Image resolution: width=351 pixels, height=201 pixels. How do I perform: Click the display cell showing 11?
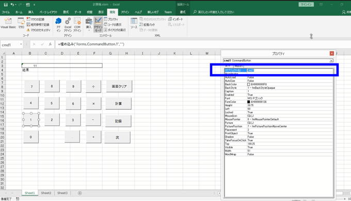point(62,65)
